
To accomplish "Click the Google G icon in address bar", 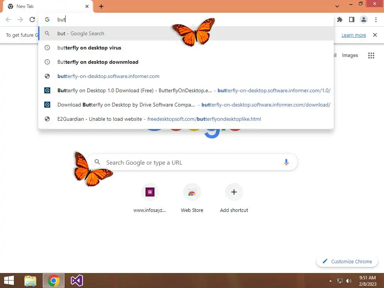I will (x=47, y=19).
